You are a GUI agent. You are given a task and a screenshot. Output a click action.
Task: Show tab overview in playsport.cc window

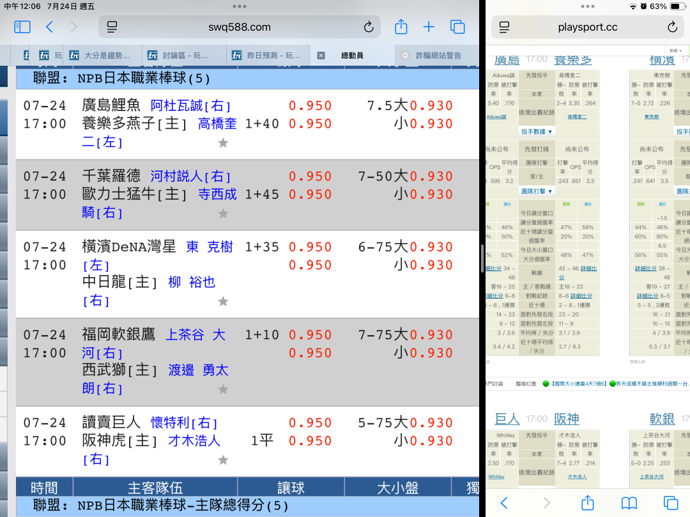671,502
